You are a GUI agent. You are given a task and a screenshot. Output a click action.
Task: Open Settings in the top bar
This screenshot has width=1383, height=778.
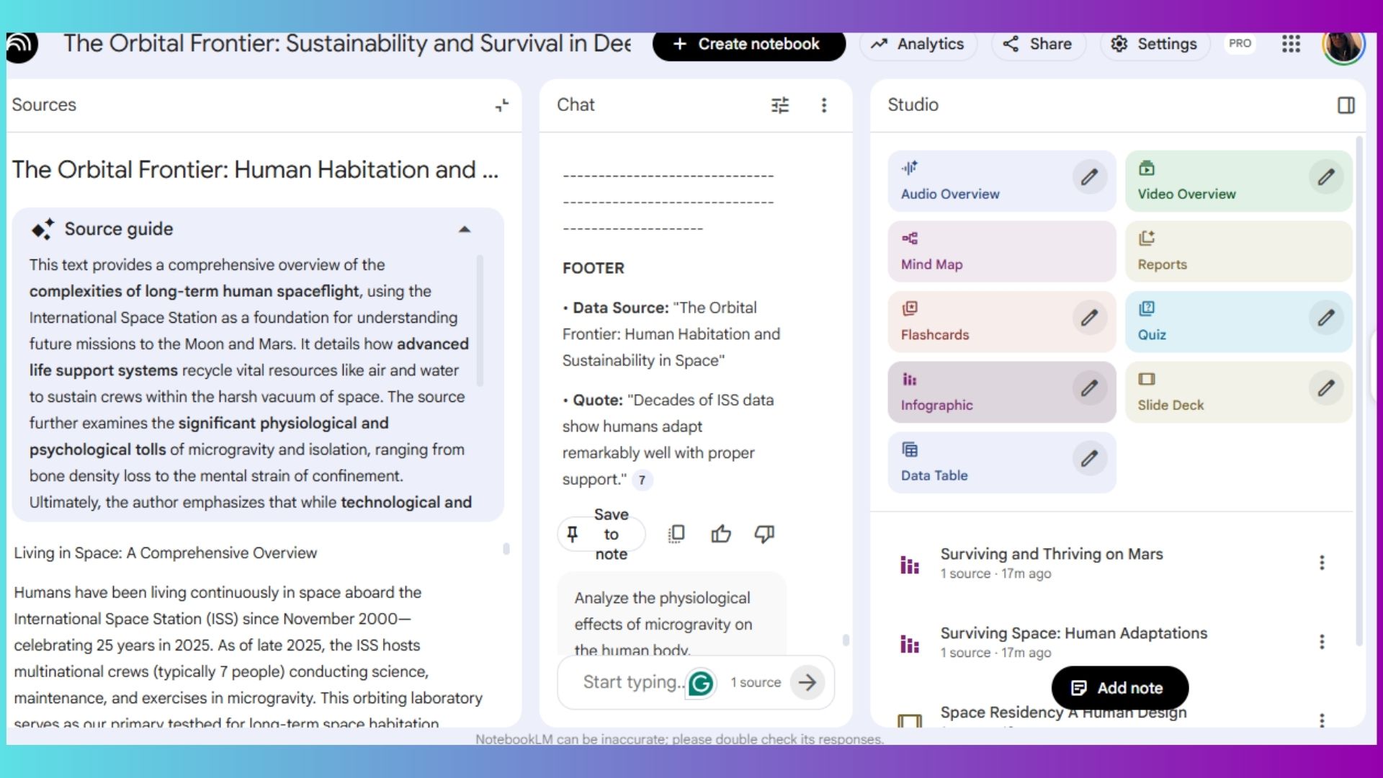point(1154,44)
